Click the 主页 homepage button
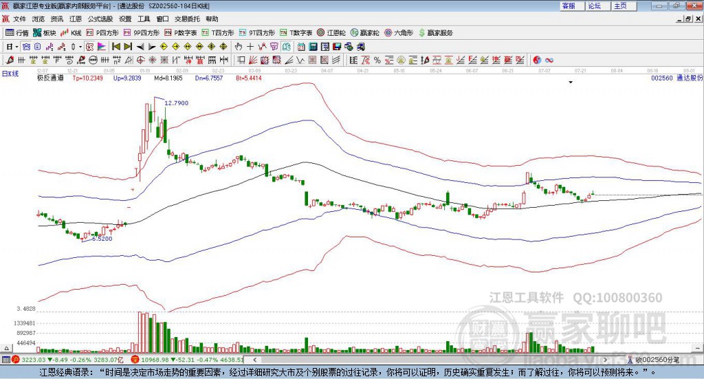Screen dimensions: 704x379 (624, 6)
